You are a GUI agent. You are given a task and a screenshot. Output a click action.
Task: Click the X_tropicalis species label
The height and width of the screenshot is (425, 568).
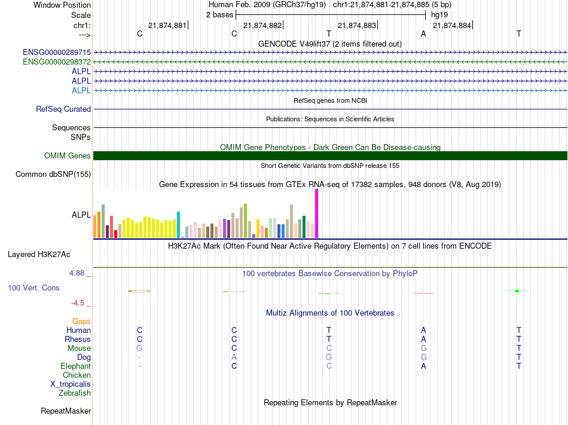[x=71, y=384]
